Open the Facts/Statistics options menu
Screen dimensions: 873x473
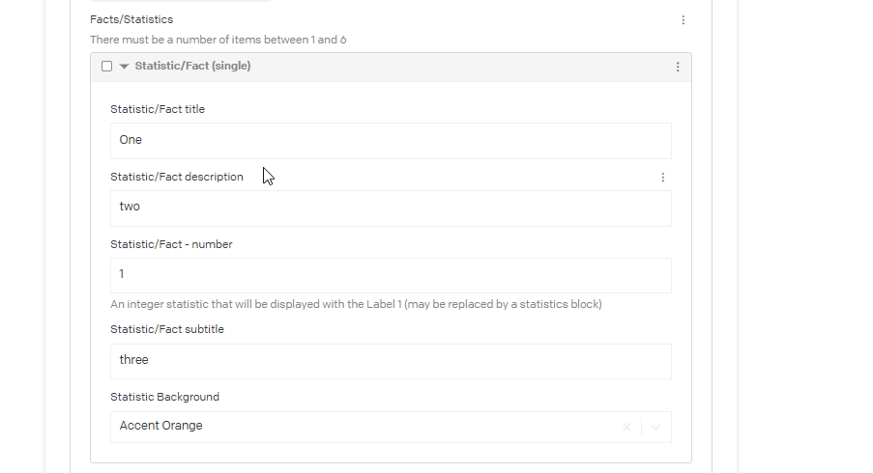[684, 20]
